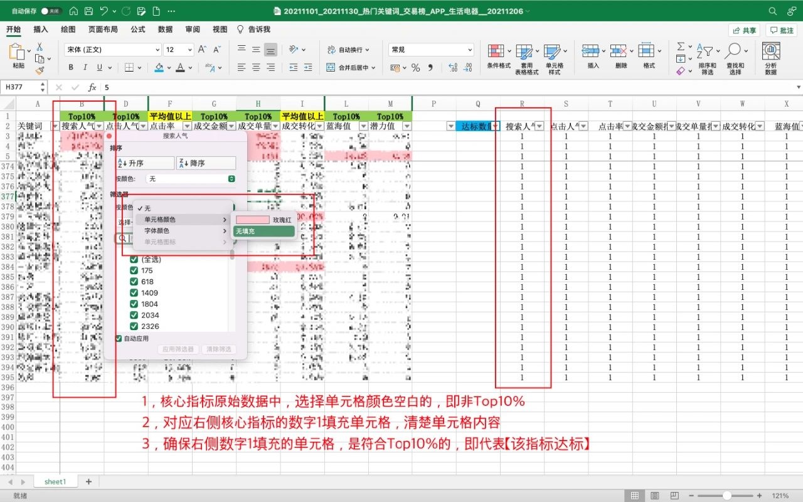
Task: Uncheck the 2034 filter checkbox
Action: (134, 315)
